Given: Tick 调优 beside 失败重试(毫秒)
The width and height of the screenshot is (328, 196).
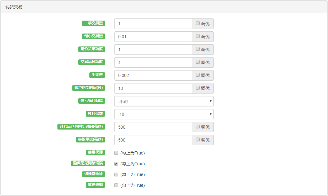Looking at the screenshot, I should [x=198, y=140].
